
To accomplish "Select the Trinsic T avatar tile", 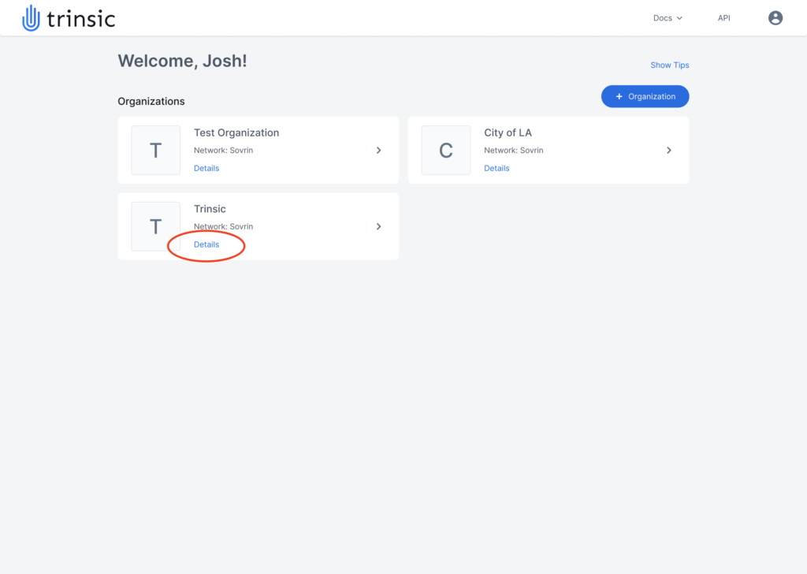I will (x=156, y=226).
